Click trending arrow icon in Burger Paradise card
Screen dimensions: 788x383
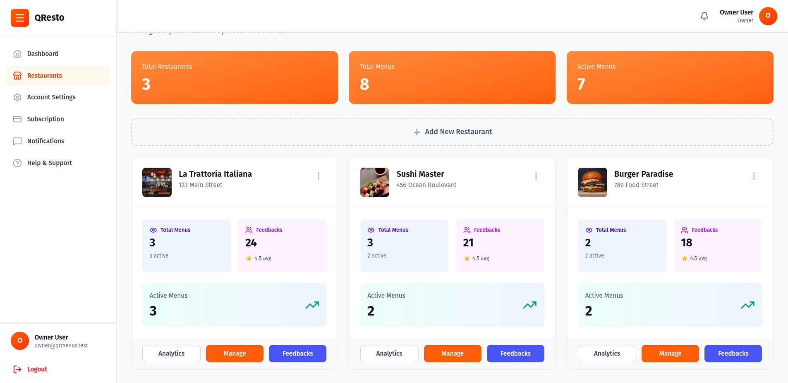point(748,305)
